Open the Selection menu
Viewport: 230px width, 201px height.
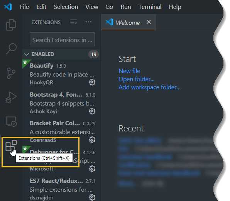(66, 7)
